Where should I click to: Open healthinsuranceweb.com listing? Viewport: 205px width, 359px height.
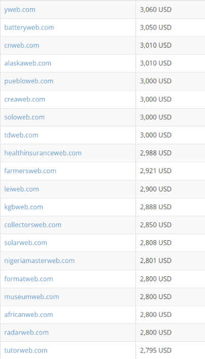[43, 153]
